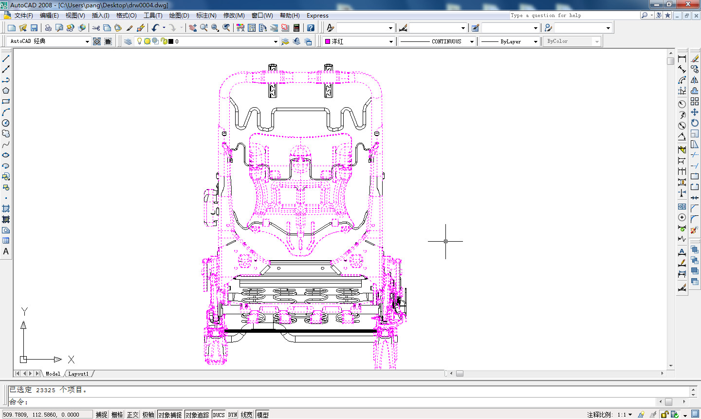Open the 编辑(E) menu

point(49,16)
